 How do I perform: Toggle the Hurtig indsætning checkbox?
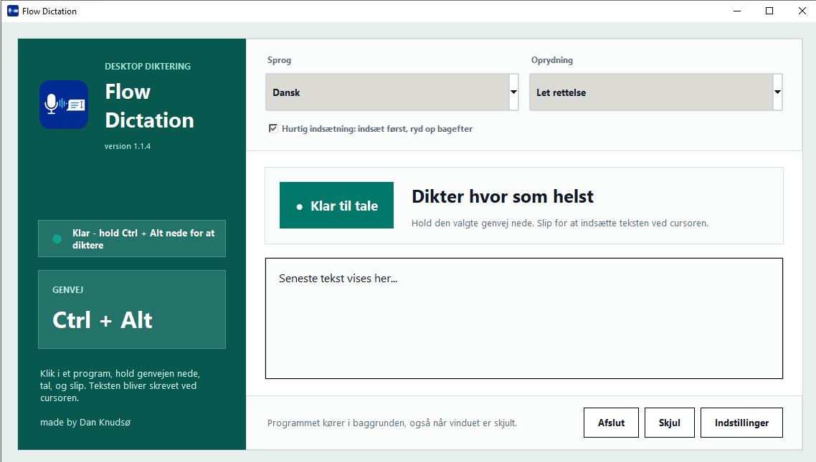coord(273,128)
